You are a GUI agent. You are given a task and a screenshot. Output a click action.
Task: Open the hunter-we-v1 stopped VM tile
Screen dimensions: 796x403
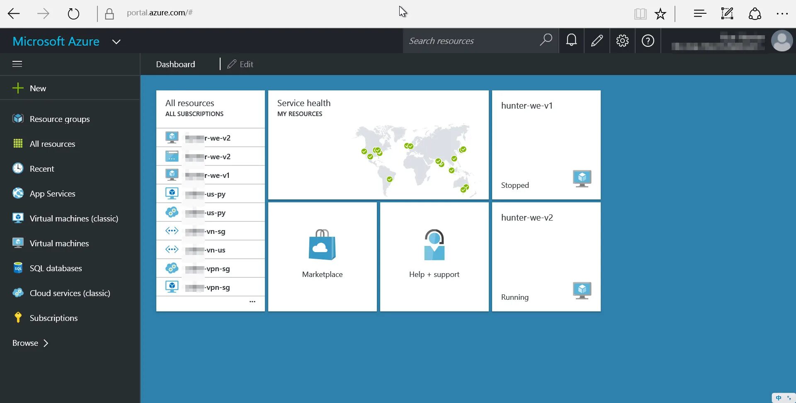click(546, 145)
